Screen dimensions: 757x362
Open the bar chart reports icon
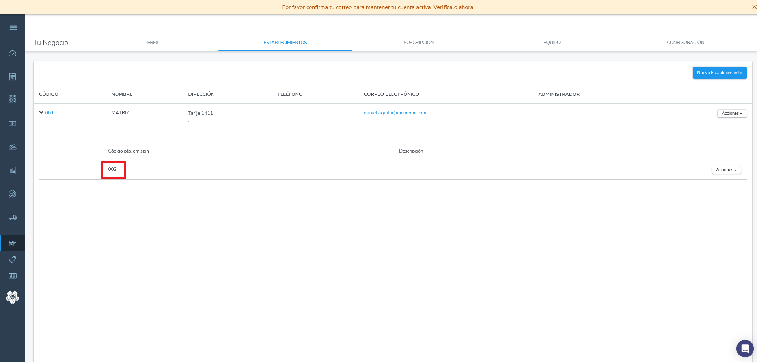click(13, 170)
